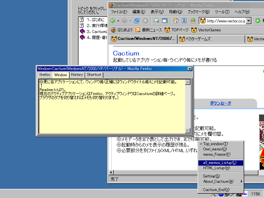Open the ブックマーク(B) menu in Firefox
The image size is (264, 198).
pos(199,12)
